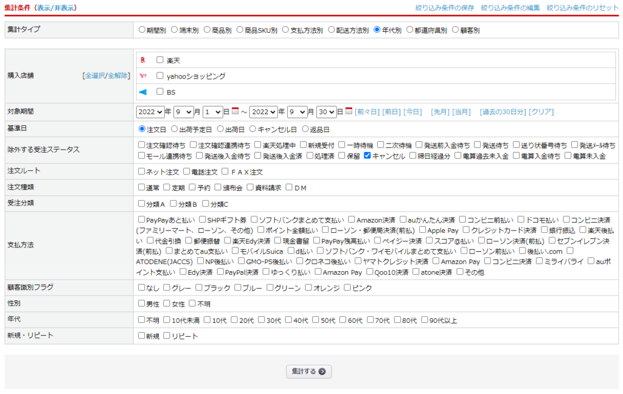Choose 出荷日 as the base date
The image size is (623, 394).
220,129
